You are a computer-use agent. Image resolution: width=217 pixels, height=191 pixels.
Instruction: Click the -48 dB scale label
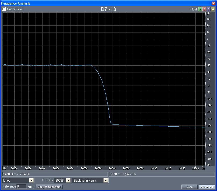pyautogui.click(x=208, y=65)
